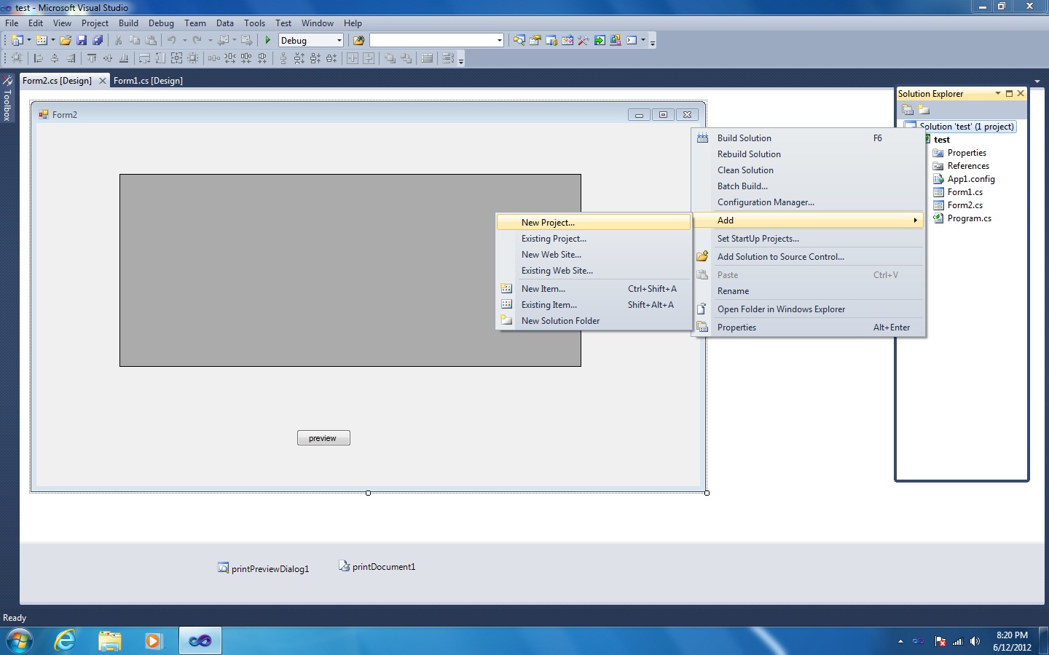Choose New Project from the Add submenu

[594, 222]
